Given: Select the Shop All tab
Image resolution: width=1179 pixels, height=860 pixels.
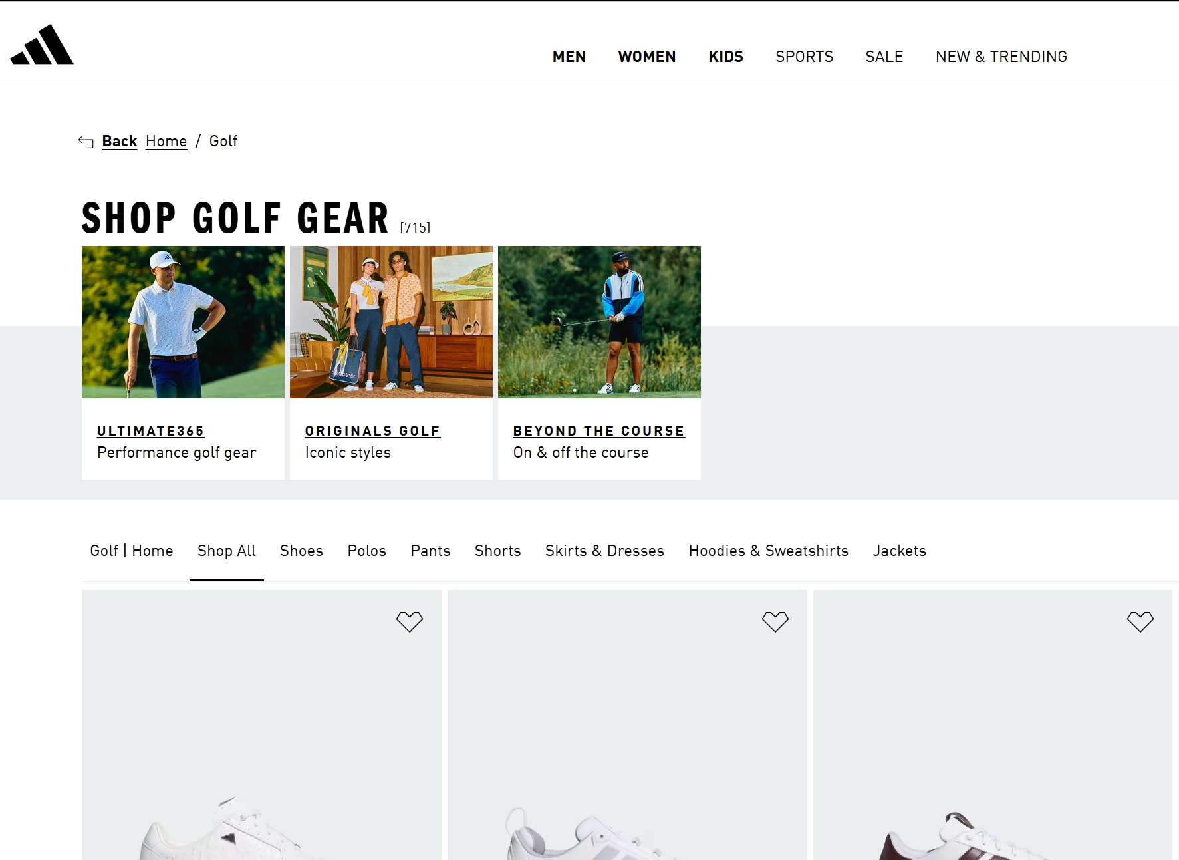Looking at the screenshot, I should coord(227,551).
